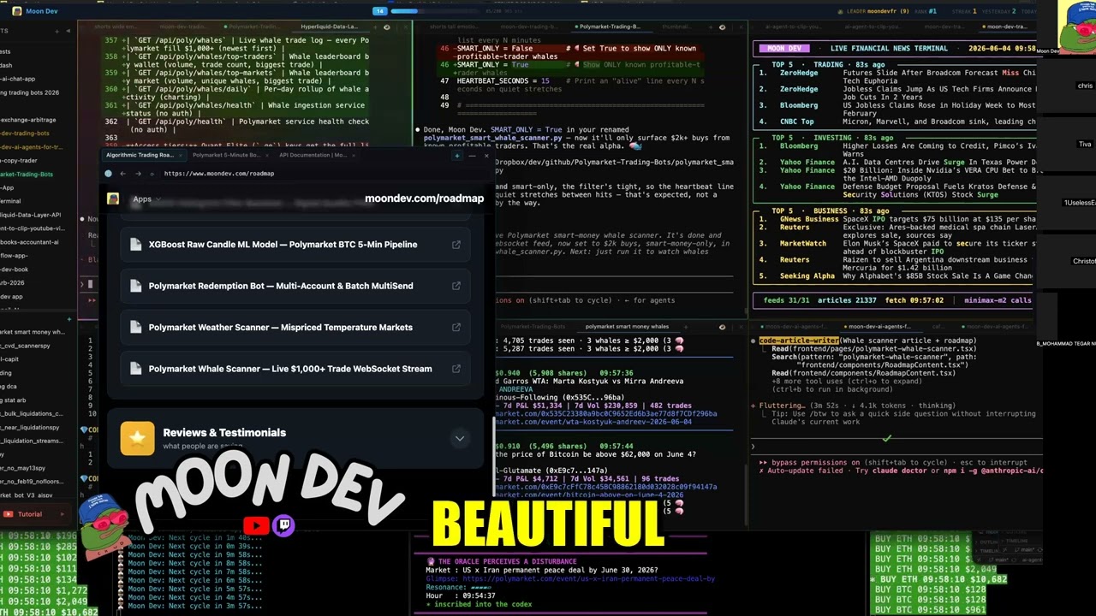Open Polymarket Weather Scanner article

coord(295,328)
